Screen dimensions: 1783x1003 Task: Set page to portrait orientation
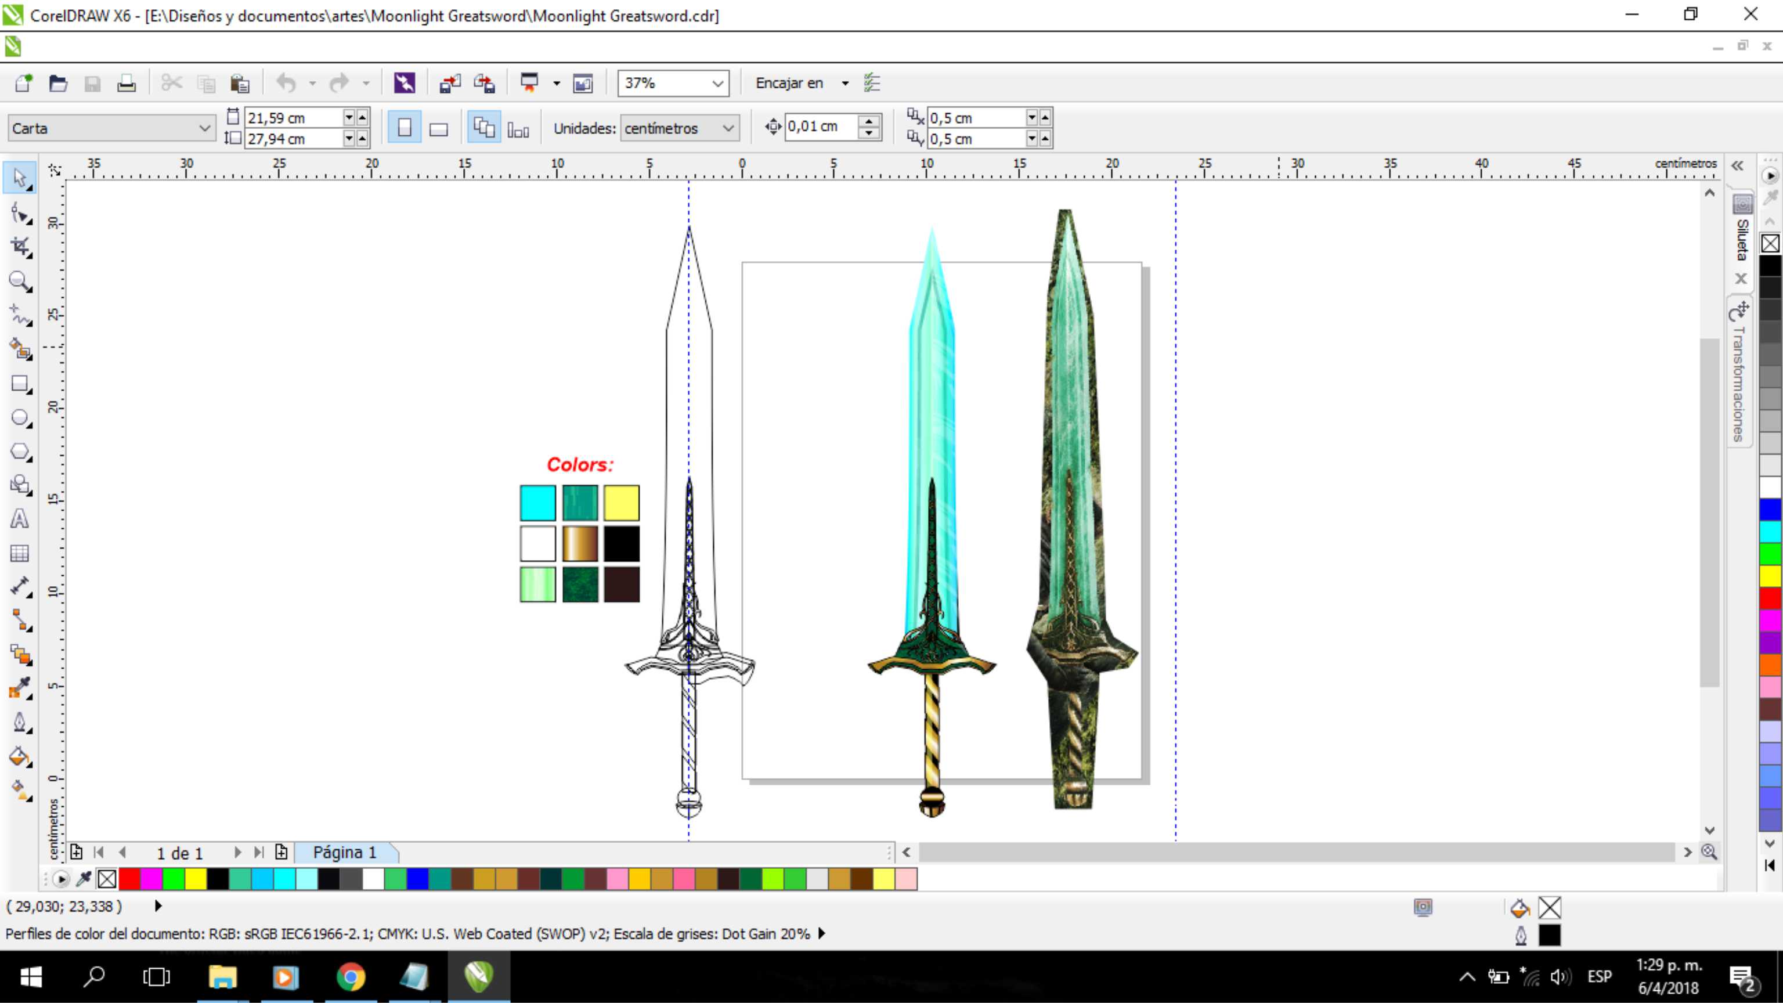click(x=404, y=128)
